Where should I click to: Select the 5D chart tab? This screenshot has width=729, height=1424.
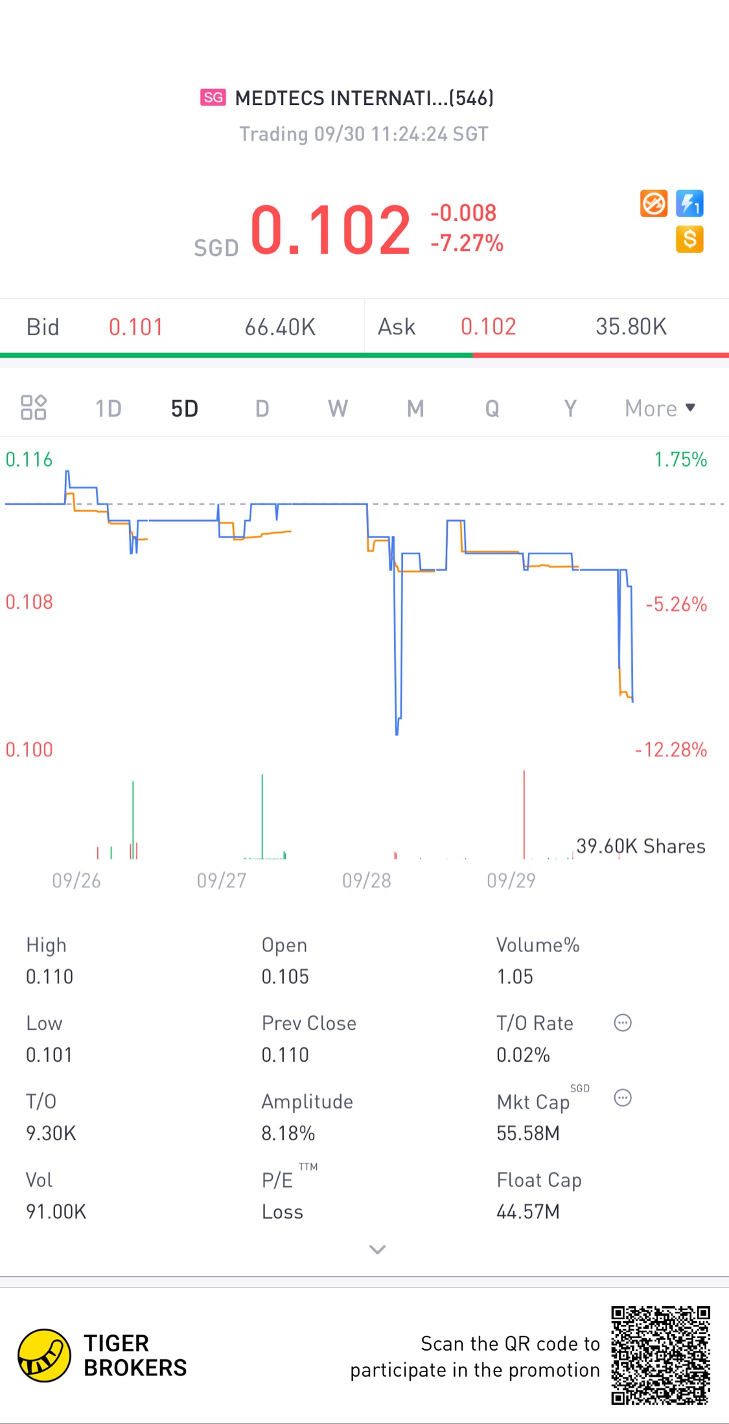click(185, 408)
